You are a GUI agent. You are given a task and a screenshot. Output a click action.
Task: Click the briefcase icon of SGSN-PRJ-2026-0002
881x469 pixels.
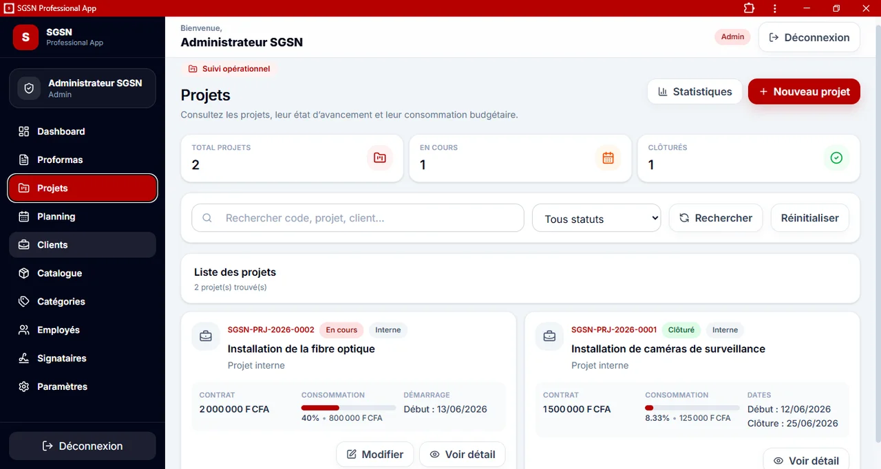206,336
